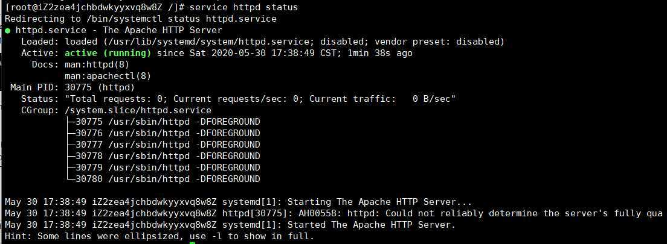The height and width of the screenshot is (244, 667).
Task: Select the green "active (running)" status text
Action: [108, 53]
